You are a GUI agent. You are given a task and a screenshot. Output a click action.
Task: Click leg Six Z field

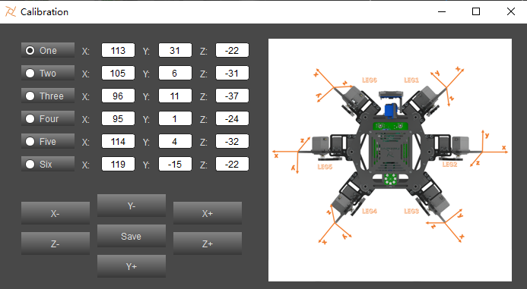click(x=232, y=165)
